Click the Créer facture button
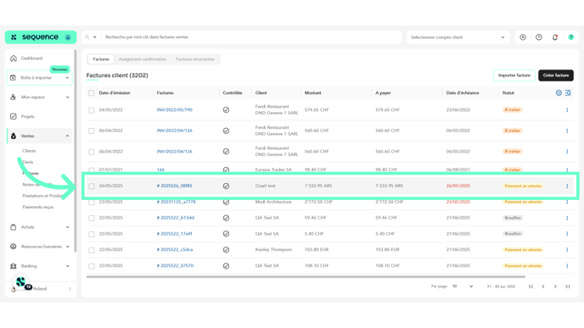 click(556, 75)
